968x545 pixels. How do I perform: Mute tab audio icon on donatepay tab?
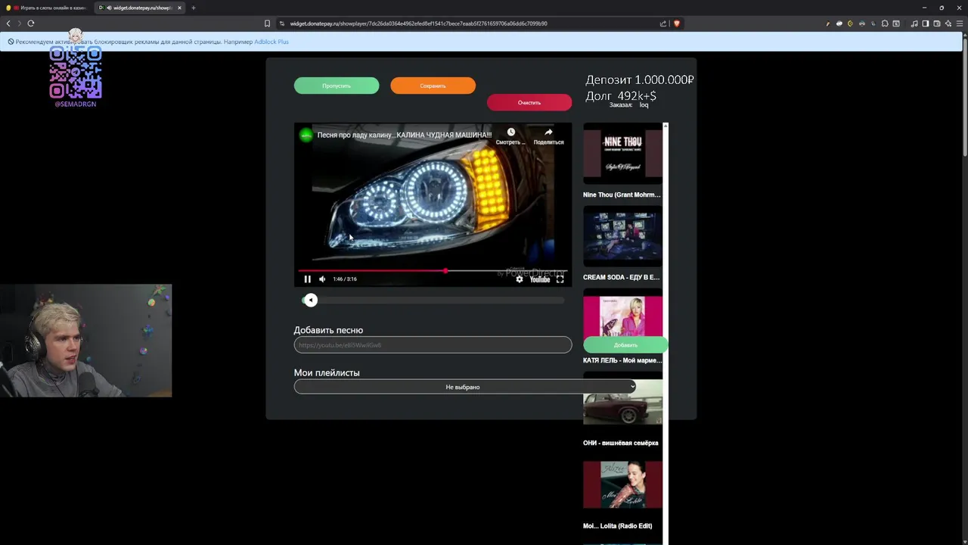pos(109,8)
